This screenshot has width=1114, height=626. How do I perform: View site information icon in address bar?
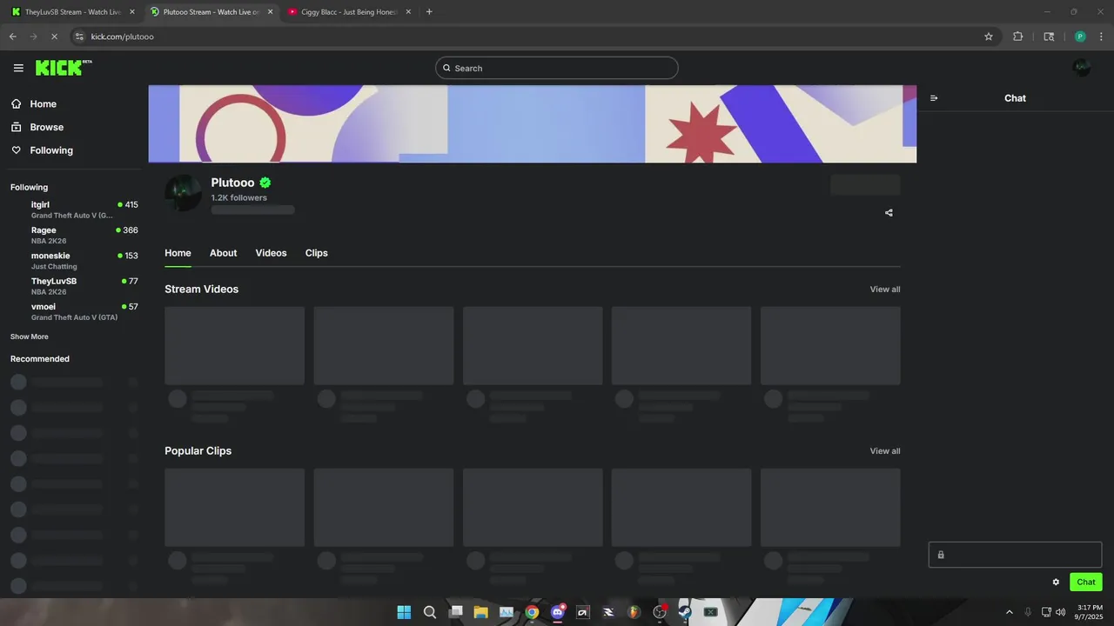point(79,37)
